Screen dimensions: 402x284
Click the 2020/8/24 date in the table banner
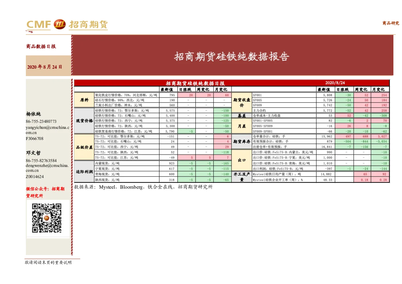[x=335, y=83]
